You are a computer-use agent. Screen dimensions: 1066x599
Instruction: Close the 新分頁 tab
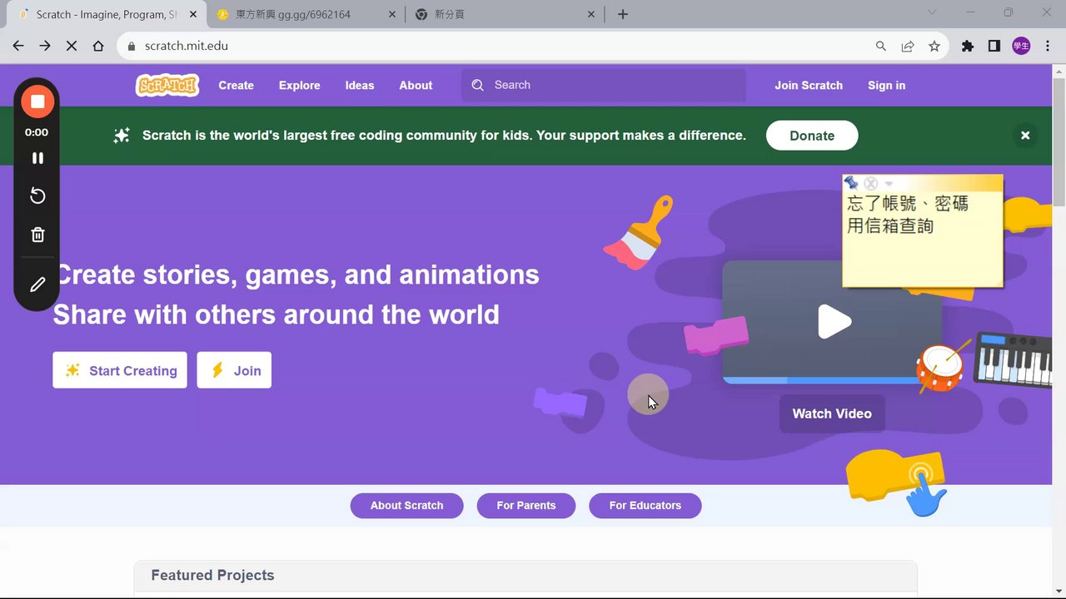click(x=592, y=14)
